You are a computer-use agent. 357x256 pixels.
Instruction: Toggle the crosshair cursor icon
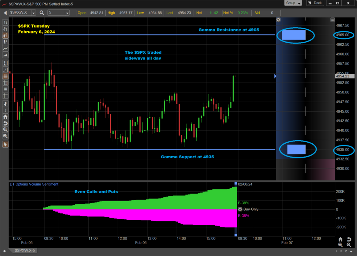tap(5, 96)
